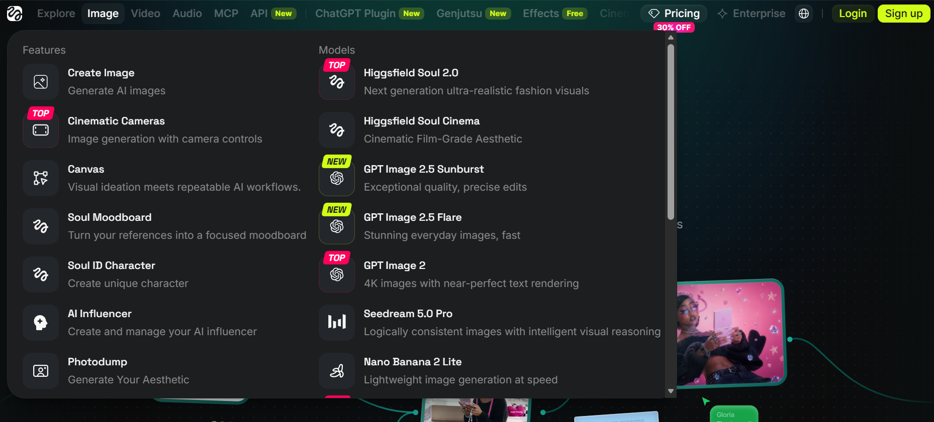
Task: Click "Generate Your Aesthetic" description text
Action: coord(129,380)
